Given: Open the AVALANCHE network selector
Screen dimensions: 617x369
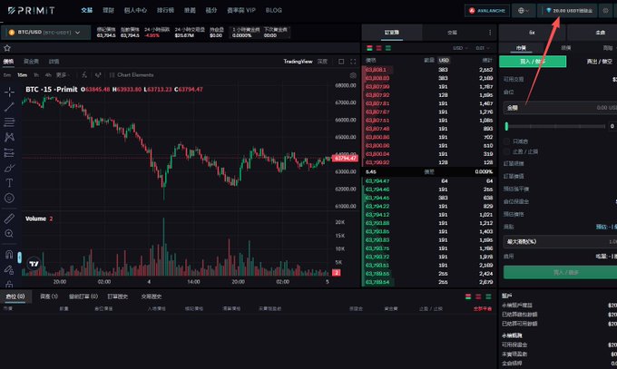Looking at the screenshot, I should pyautogui.click(x=487, y=11).
